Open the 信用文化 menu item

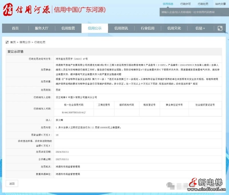(174, 28)
